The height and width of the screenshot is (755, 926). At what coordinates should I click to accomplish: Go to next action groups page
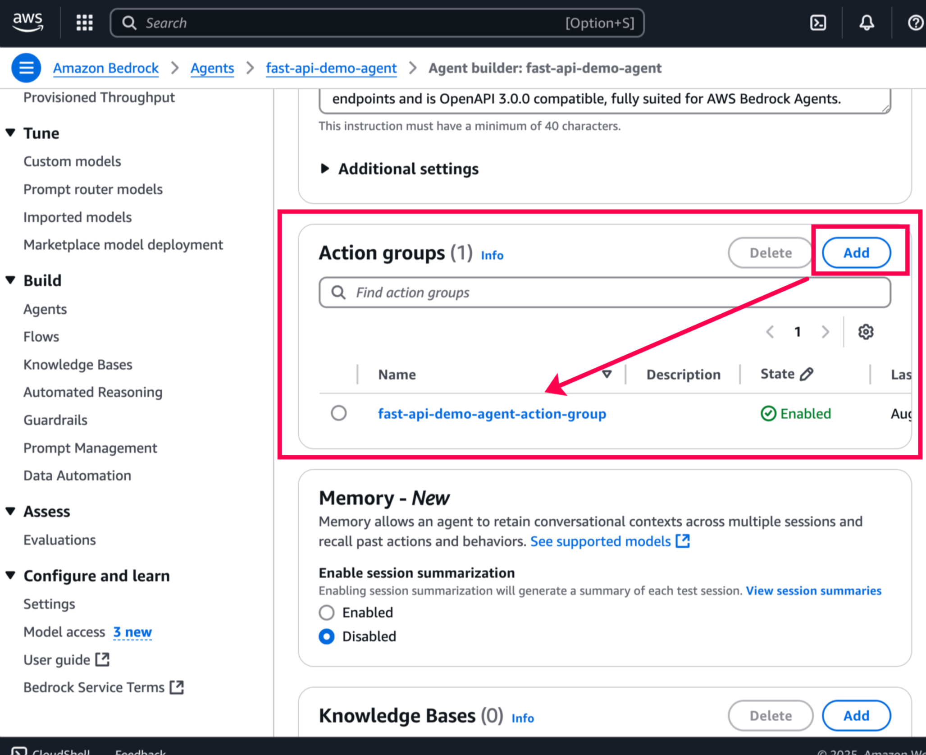825,332
